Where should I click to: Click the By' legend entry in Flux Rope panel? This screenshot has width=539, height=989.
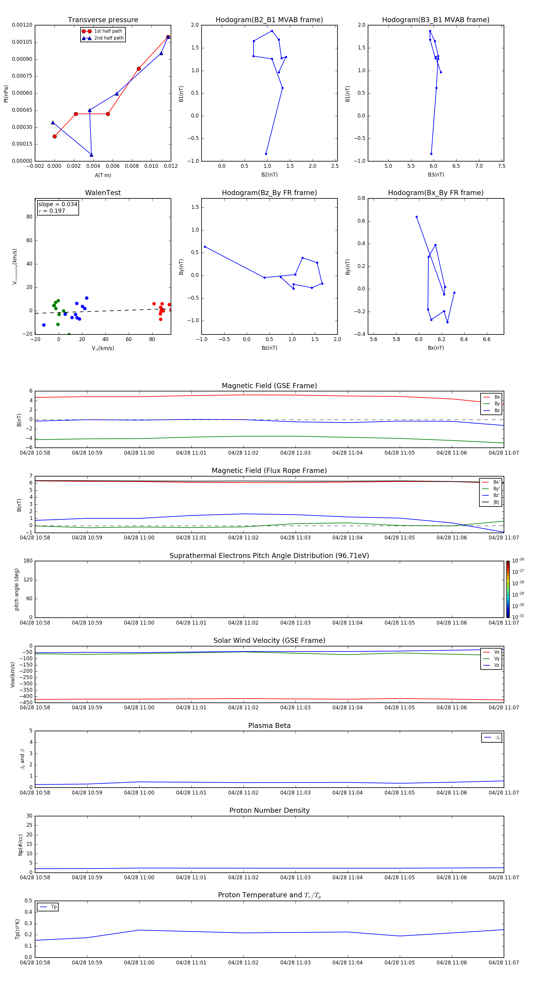click(491, 489)
